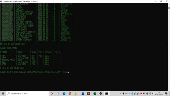The image size is (170, 96).
Task: Close the cmd.exe mysql window
Action: coord(167,1)
